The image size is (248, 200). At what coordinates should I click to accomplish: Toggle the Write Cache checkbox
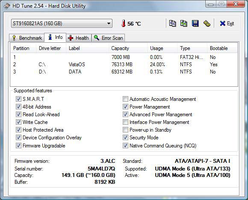click(x=18, y=122)
